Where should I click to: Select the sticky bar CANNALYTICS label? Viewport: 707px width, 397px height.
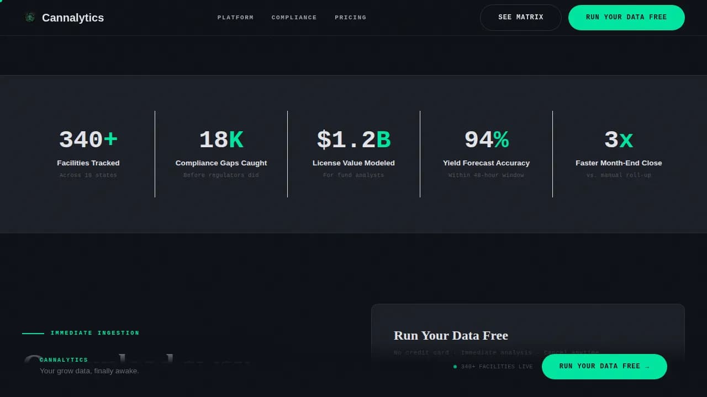click(x=64, y=360)
